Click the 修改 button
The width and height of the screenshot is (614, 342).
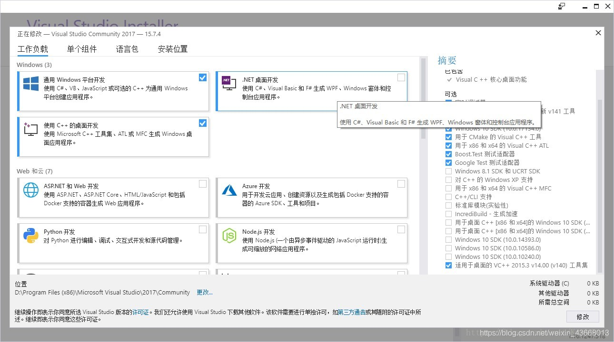pos(583,316)
